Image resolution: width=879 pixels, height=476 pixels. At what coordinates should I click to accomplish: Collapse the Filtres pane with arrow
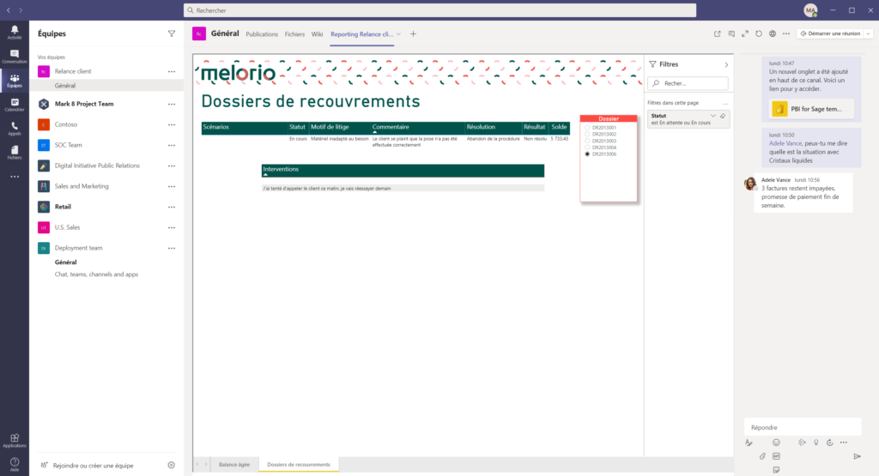(x=726, y=64)
